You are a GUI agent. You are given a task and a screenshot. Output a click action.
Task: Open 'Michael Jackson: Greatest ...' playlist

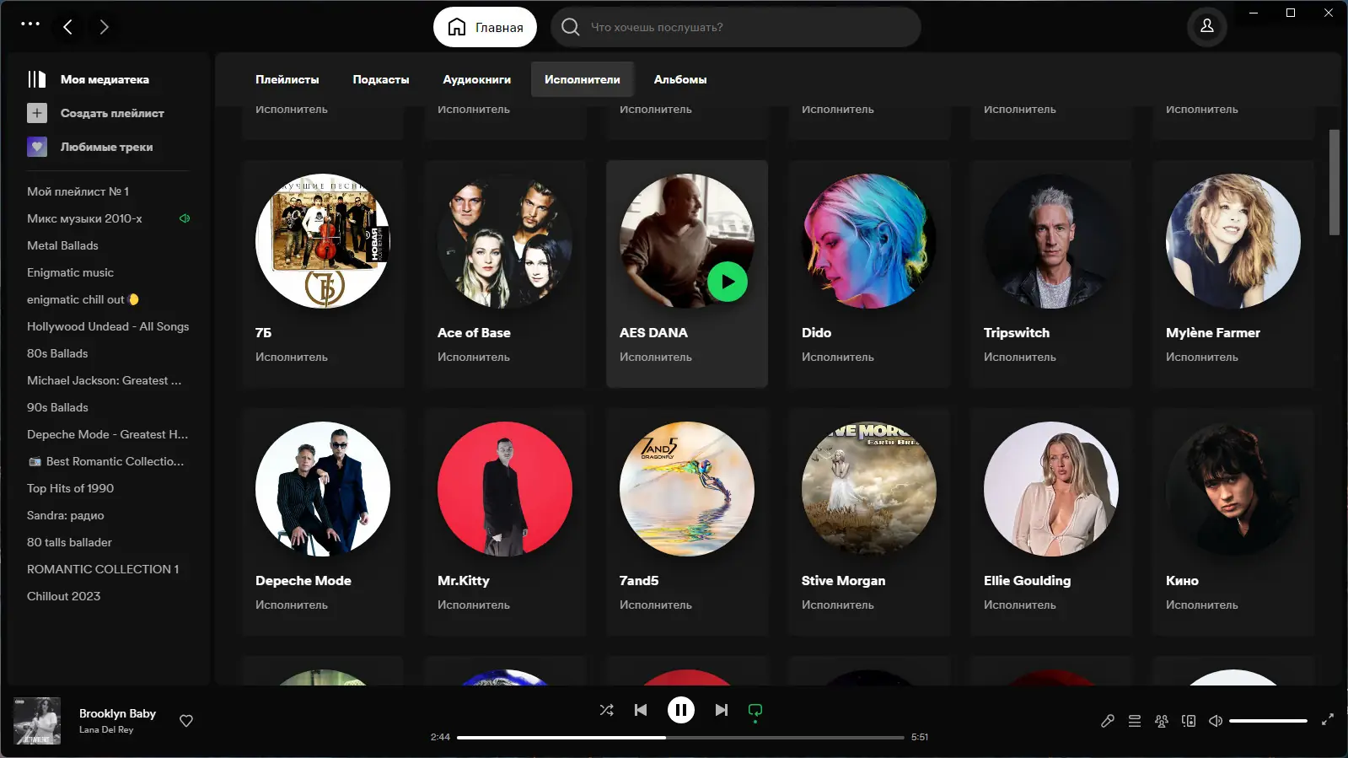[x=104, y=380]
